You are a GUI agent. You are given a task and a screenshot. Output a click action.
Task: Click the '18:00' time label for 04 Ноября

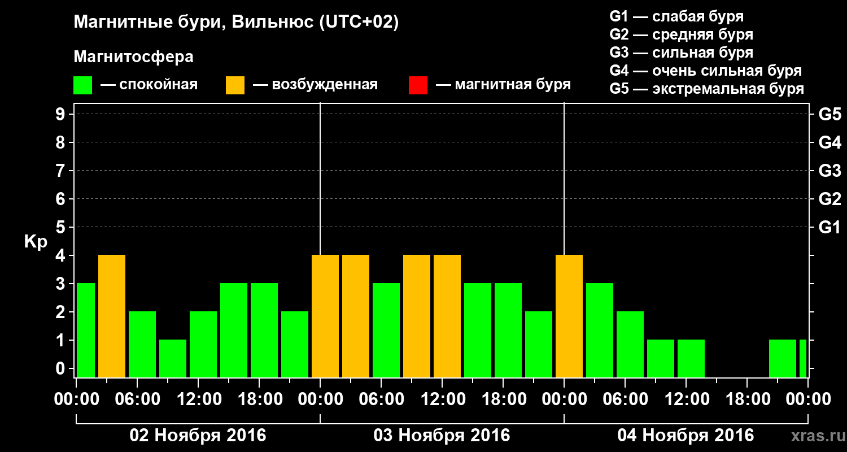pyautogui.click(x=747, y=399)
